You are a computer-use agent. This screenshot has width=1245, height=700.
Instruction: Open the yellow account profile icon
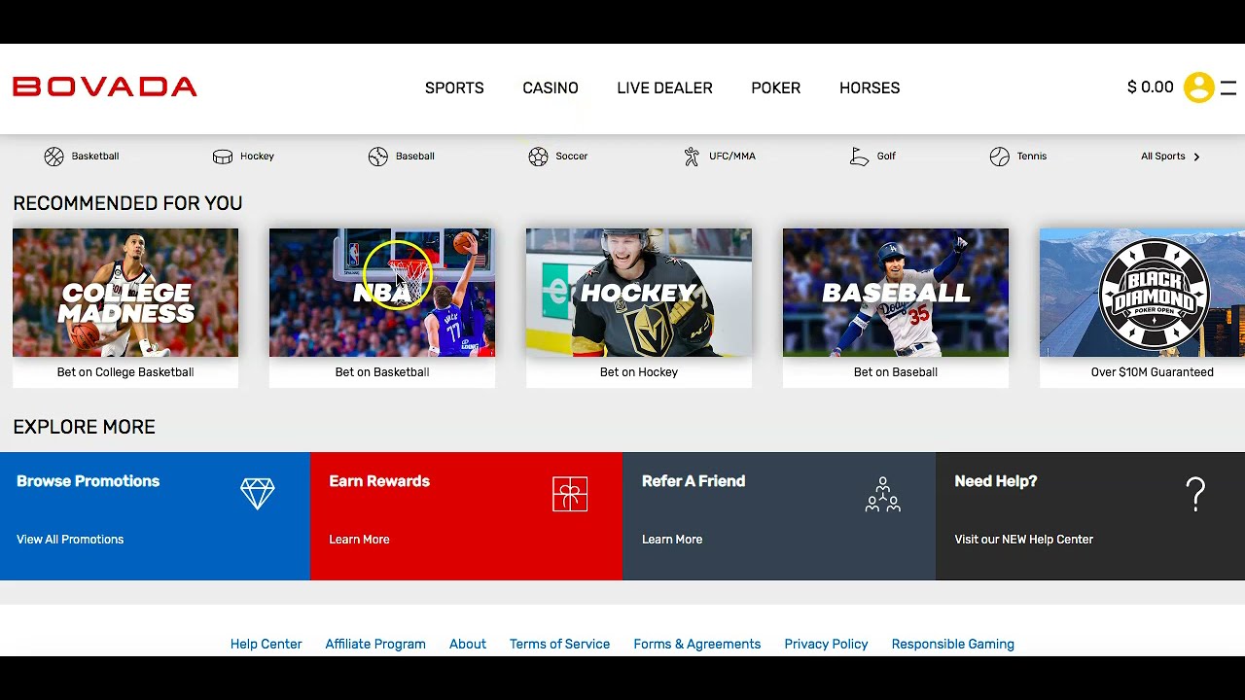pos(1198,87)
